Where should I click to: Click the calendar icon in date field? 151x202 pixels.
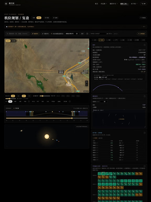click(x=77, y=34)
